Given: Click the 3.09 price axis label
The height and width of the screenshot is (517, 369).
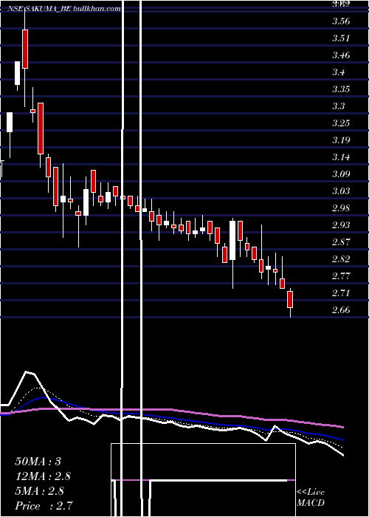Looking at the screenshot, I should pyautogui.click(x=341, y=174).
